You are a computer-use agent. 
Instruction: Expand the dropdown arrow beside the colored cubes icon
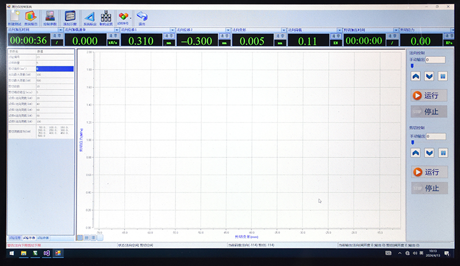point(131,17)
